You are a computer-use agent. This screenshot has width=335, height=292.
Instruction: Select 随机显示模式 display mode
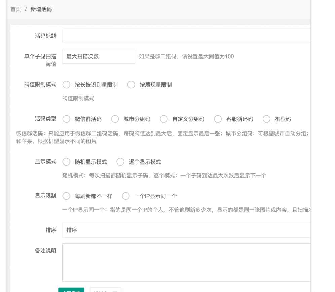tap(66, 162)
